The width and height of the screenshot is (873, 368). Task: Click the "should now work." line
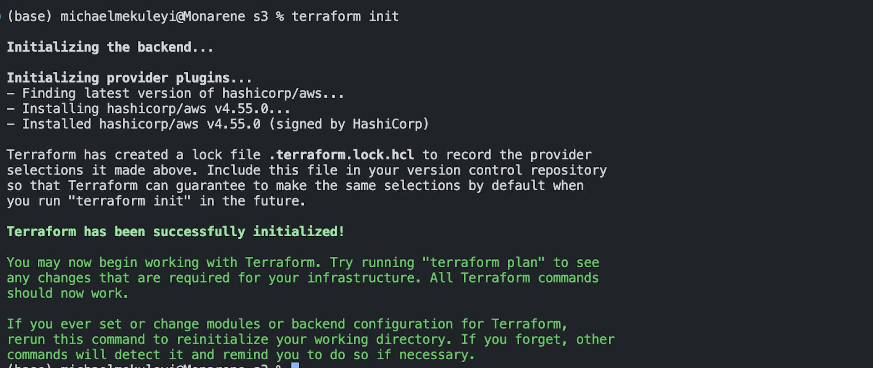(68, 293)
